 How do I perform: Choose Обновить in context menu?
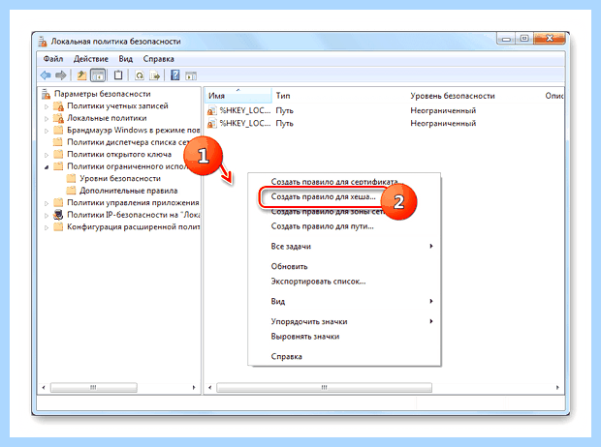[x=344, y=266]
